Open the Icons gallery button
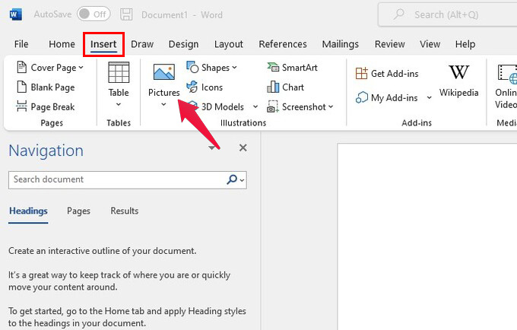 pos(205,87)
